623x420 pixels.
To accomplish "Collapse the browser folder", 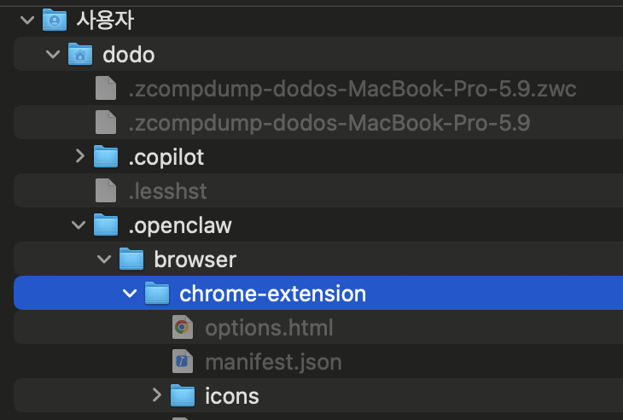I will (104, 259).
